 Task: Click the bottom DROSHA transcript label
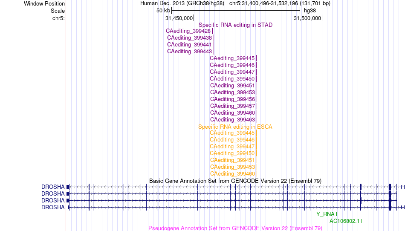pos(53,207)
